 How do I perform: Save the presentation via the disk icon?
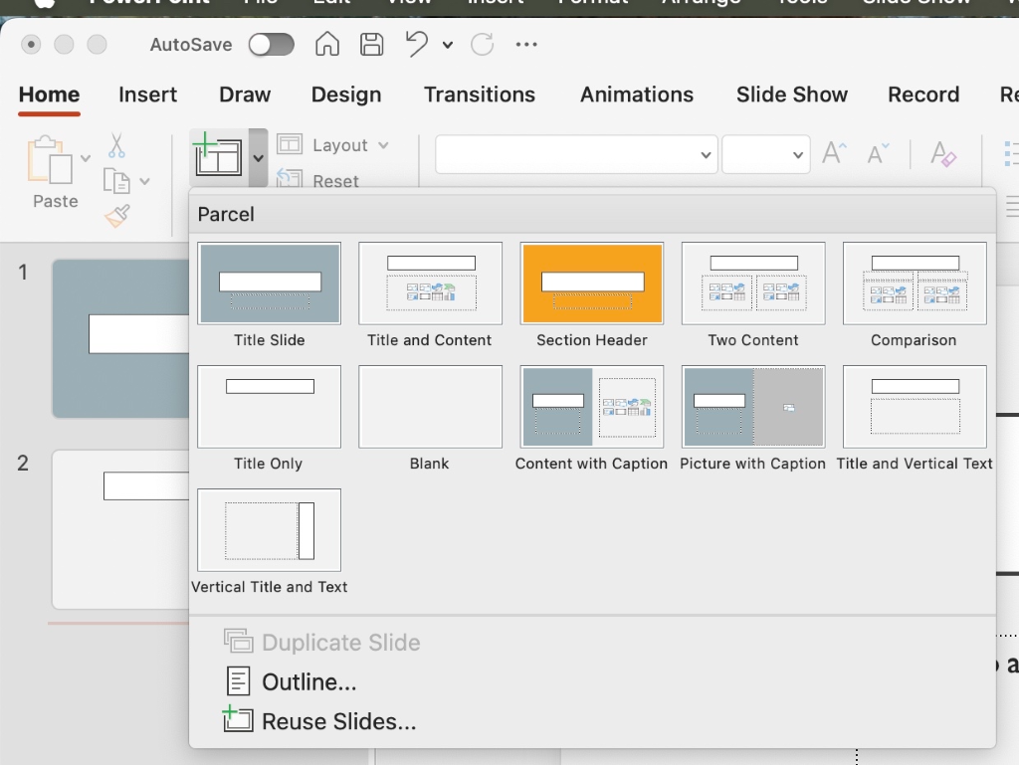pyautogui.click(x=371, y=44)
